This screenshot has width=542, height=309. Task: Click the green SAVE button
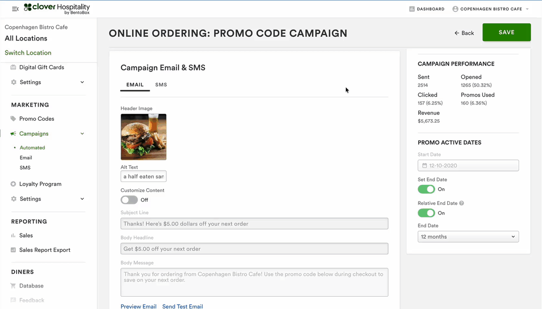506,32
